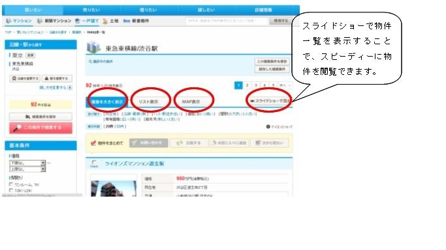446x250 pixels.
Task: Open the upper price limit dropdown
Action: coord(27,169)
